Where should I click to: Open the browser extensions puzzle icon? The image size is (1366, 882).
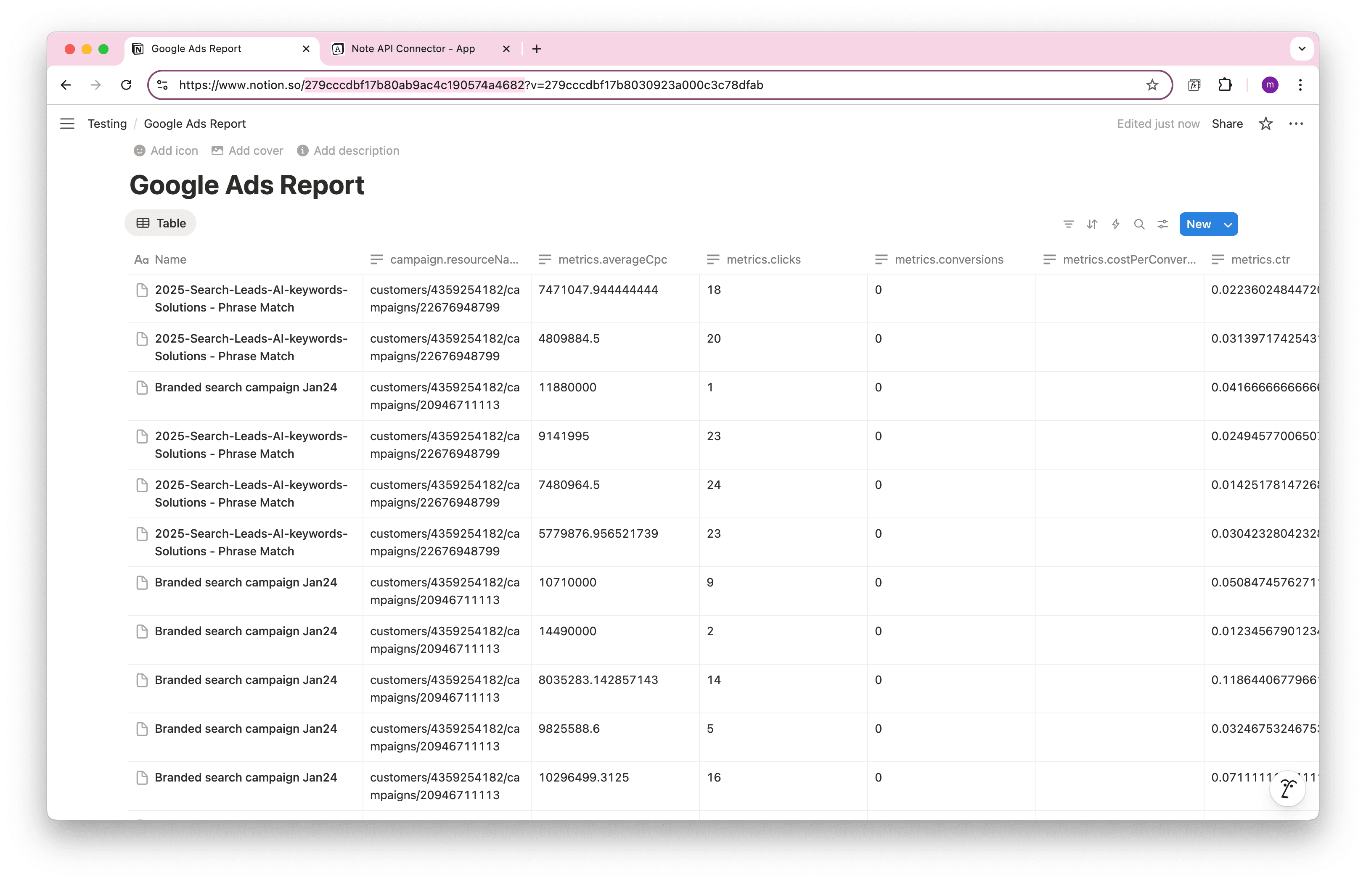[x=1224, y=85]
